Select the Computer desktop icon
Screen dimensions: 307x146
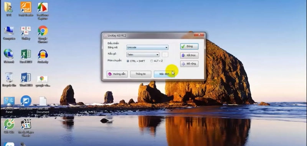[9, 33]
